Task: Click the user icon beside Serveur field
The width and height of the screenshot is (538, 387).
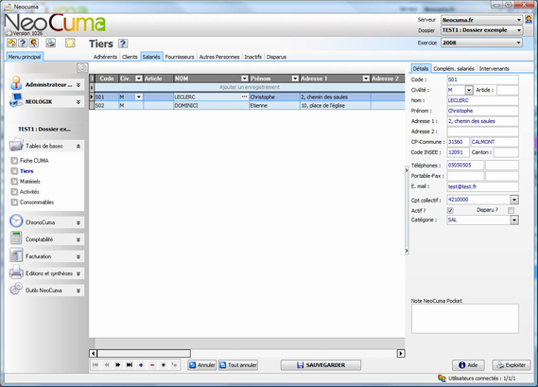Action: (x=529, y=20)
